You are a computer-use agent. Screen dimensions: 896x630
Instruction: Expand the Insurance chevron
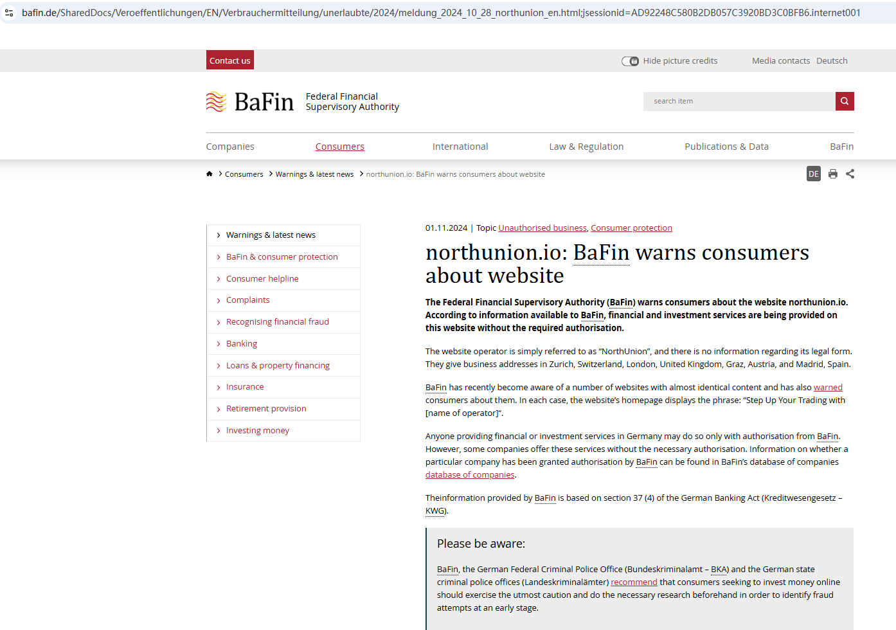(x=219, y=387)
